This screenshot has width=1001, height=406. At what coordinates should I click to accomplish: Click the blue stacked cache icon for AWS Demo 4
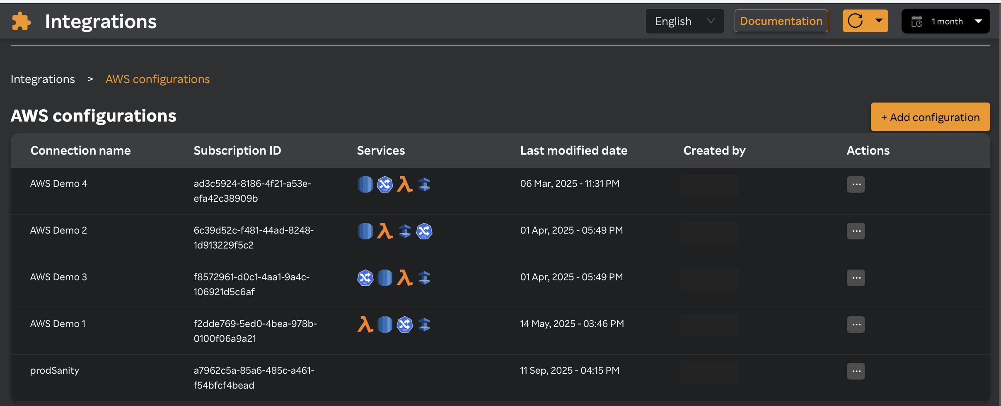point(424,184)
